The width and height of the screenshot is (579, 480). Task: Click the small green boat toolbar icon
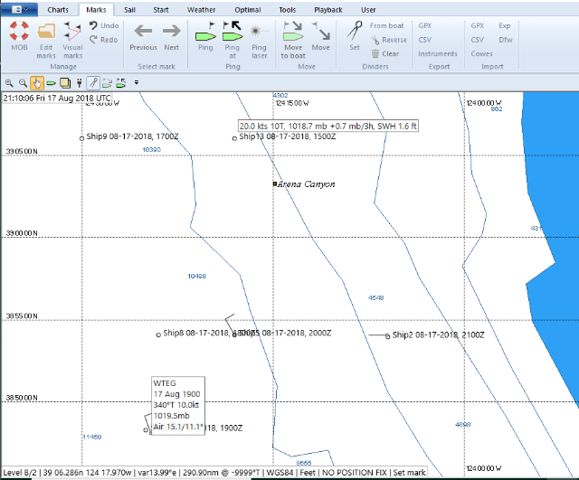click(52, 83)
